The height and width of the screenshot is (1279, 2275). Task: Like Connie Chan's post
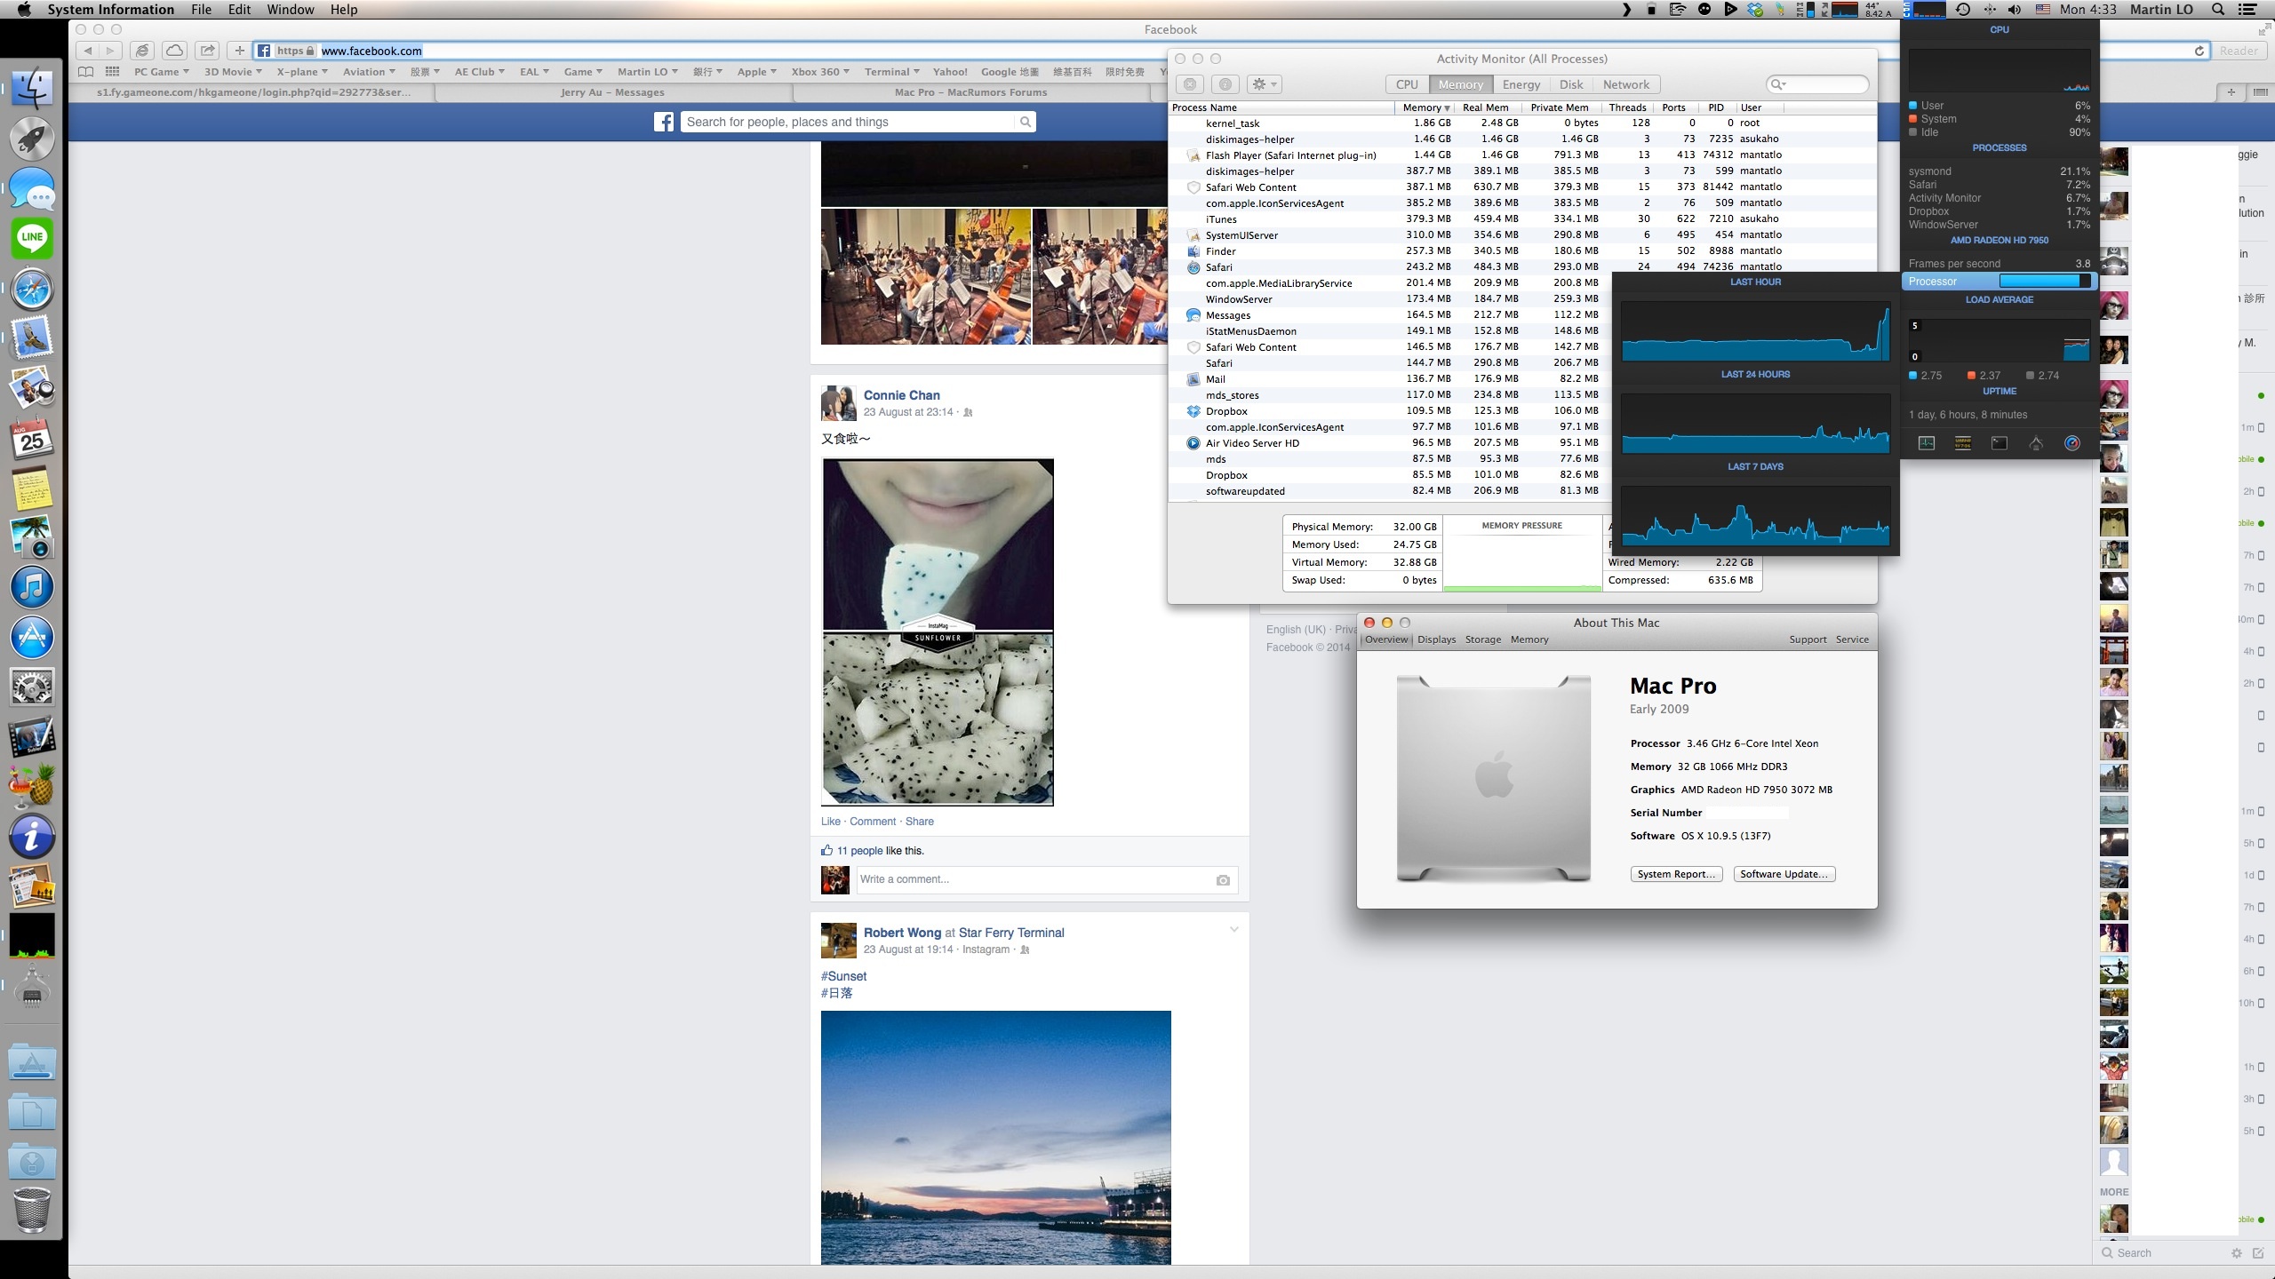click(x=830, y=822)
